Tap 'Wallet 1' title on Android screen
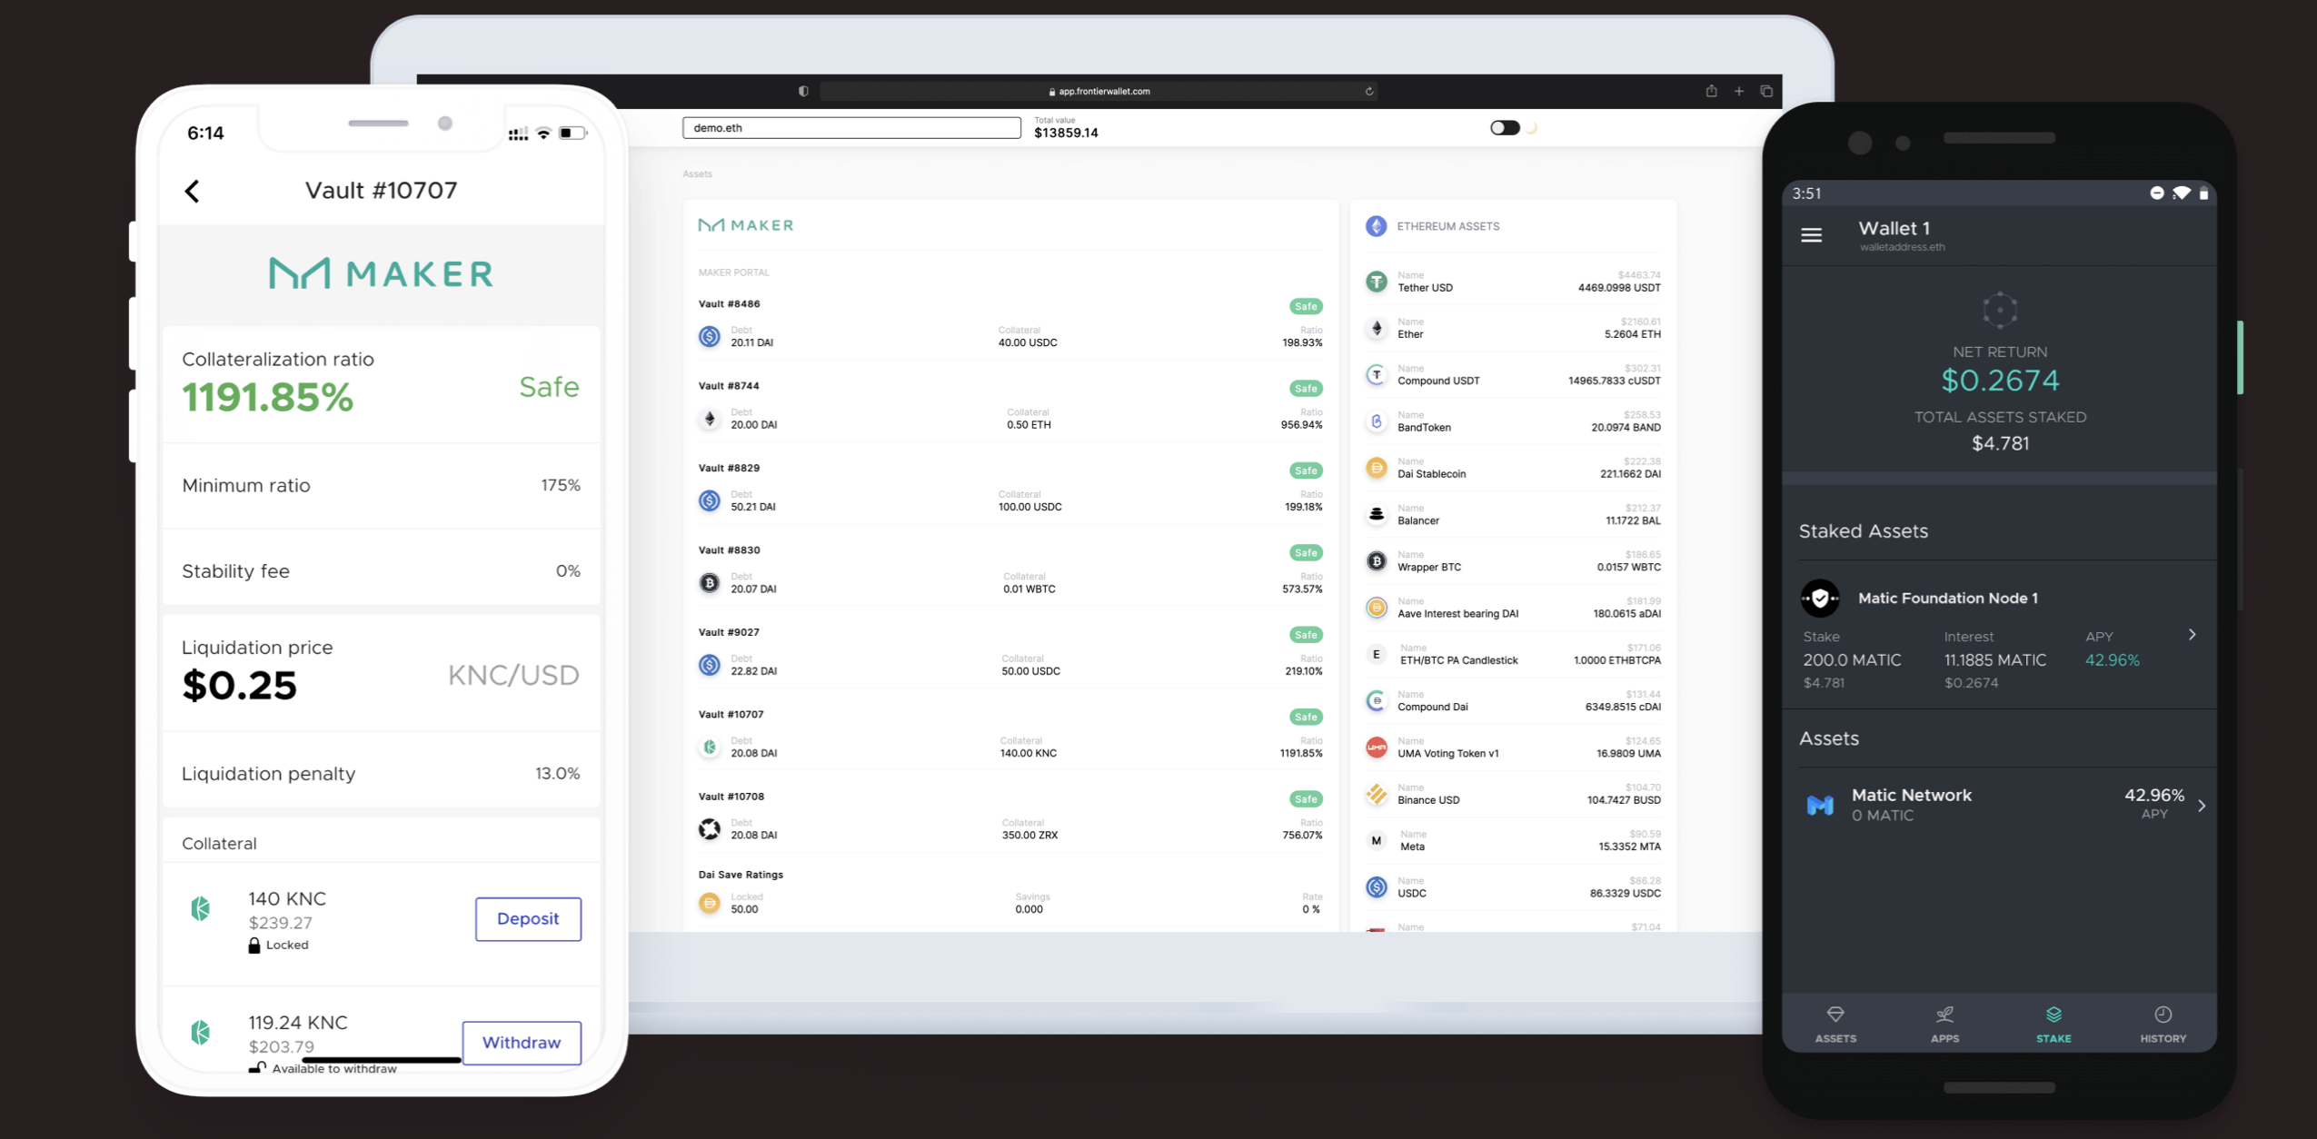This screenshot has width=2317, height=1139. coord(1894,229)
